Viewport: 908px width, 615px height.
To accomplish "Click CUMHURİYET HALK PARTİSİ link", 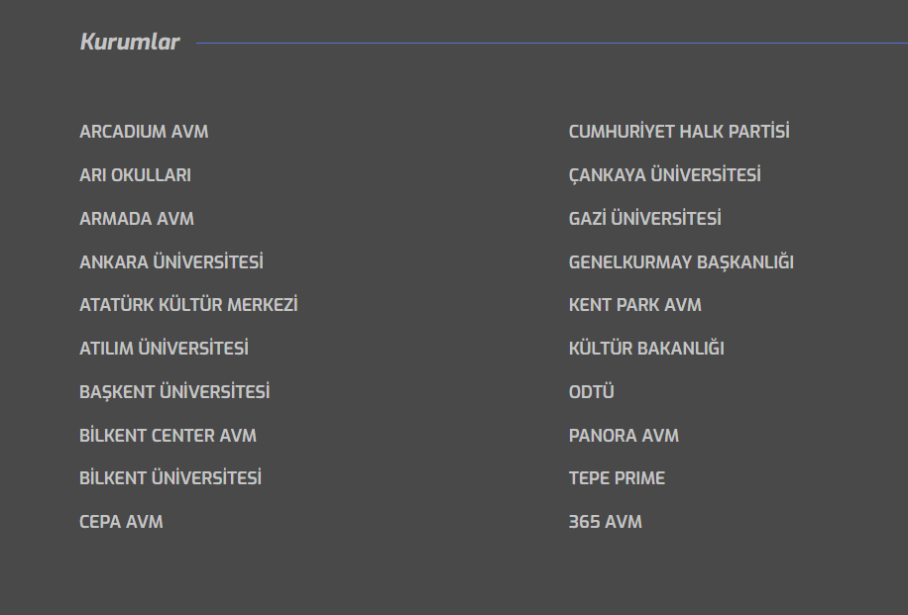I will pos(679,132).
